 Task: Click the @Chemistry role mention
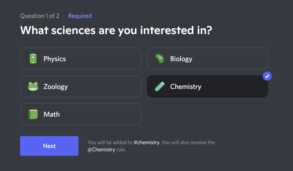point(101,150)
